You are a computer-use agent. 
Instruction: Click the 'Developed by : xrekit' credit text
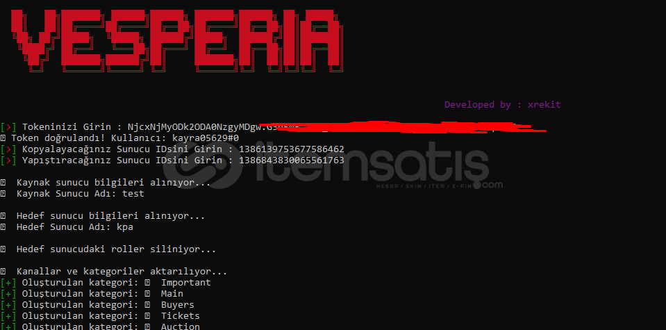pos(503,104)
